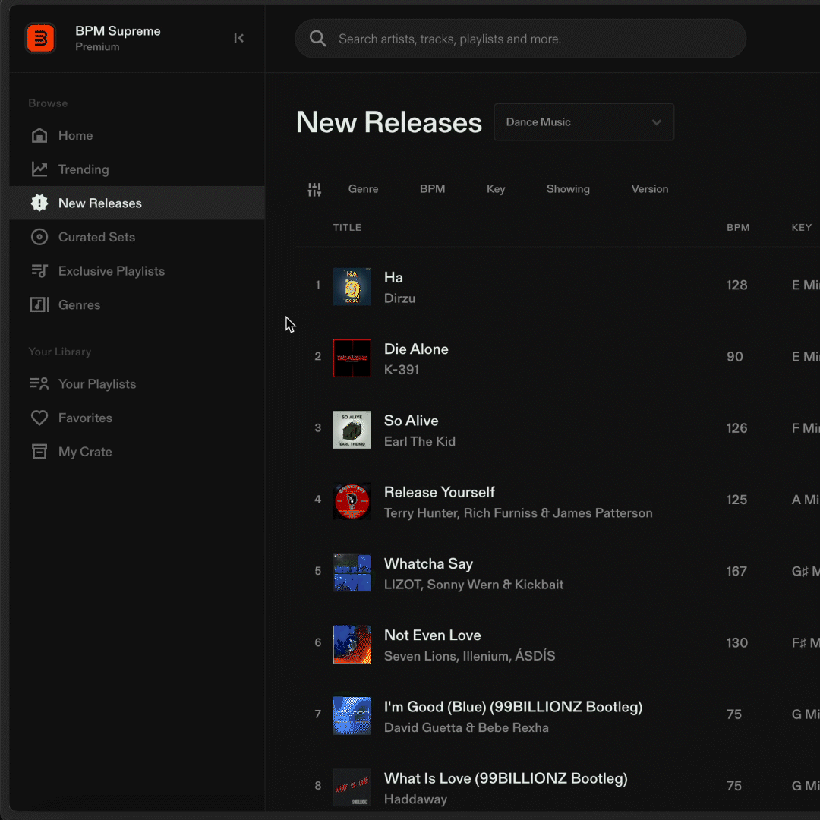This screenshot has height=820, width=820.
Task: Click the artist name Haddaway
Action: tap(415, 799)
